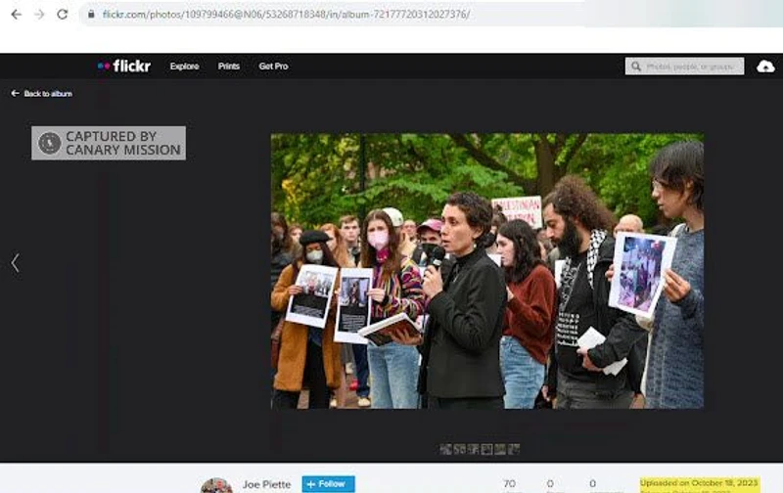Click the padlock site info icon

[x=90, y=15]
